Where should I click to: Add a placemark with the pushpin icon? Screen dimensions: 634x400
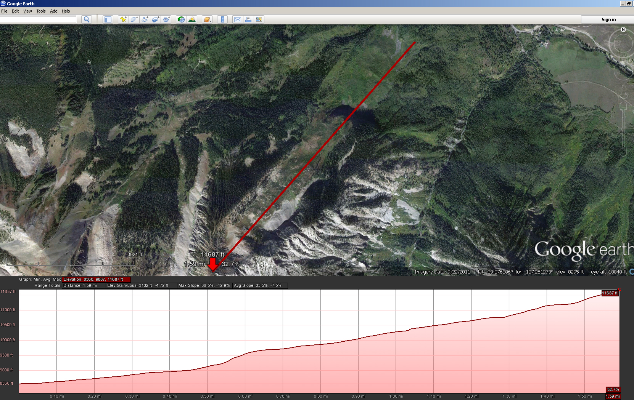point(123,19)
